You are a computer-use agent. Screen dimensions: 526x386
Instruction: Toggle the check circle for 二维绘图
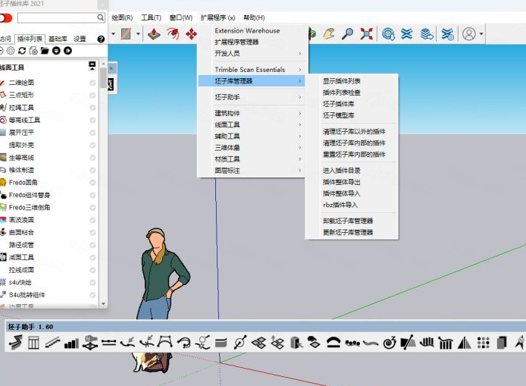(x=92, y=83)
